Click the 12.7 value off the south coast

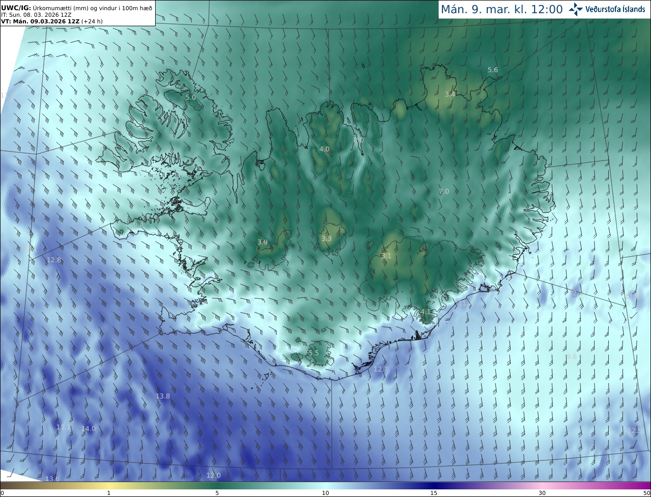381,369
